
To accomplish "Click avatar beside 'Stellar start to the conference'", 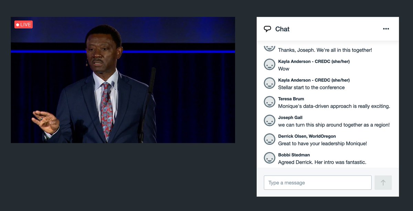I will [x=269, y=83].
